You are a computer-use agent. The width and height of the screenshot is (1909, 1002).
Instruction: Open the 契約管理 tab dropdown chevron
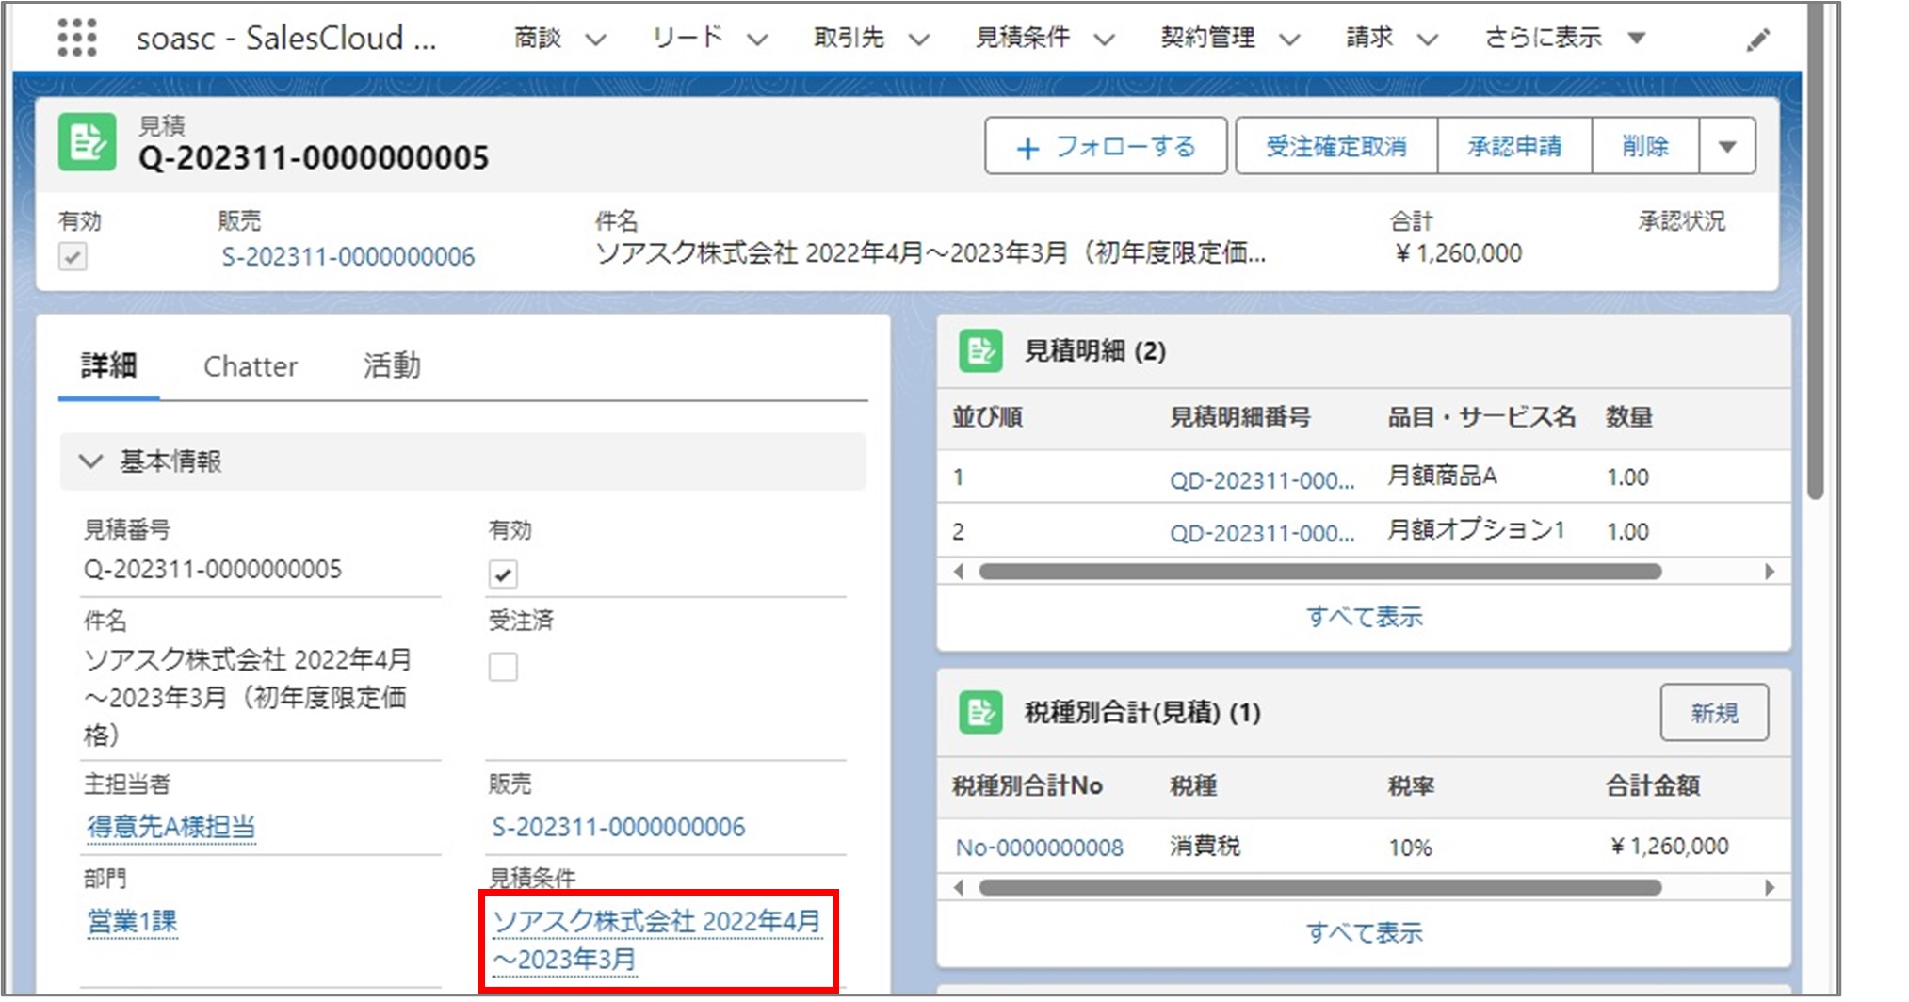click(x=1289, y=40)
